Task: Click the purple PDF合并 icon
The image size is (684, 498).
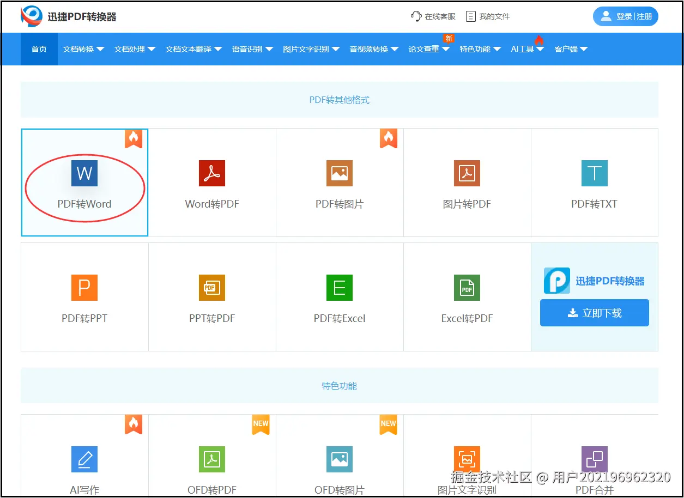Action: coord(595,459)
